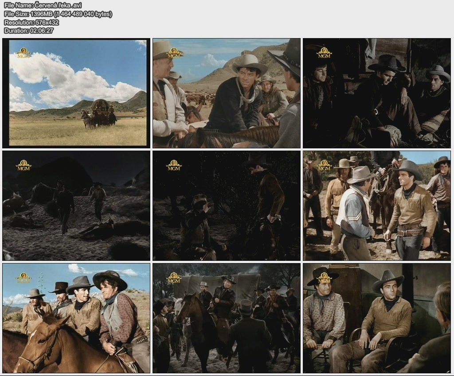
Task: Click the MGM logo in the sergeant stripes frame
Action: click(324, 165)
